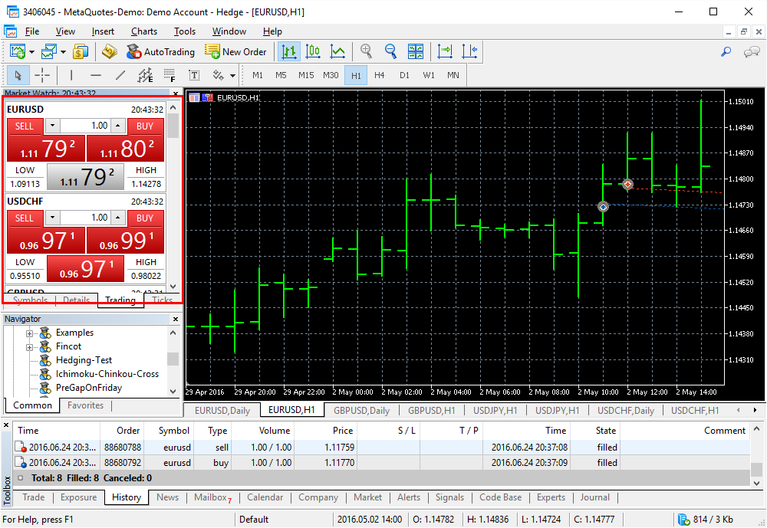This screenshot has height=528, width=767.
Task: Toggle AutoTrading on or off
Action: (160, 52)
